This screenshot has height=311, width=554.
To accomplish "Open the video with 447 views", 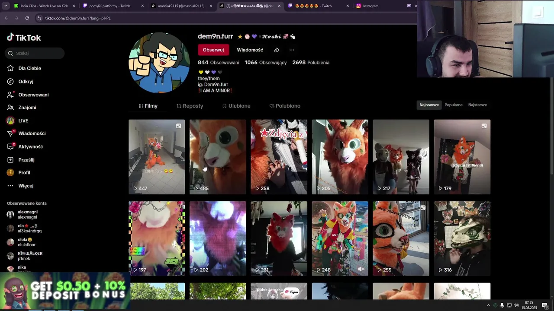I will point(157,157).
